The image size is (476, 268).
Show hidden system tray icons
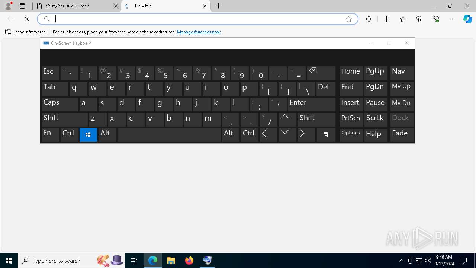pos(401,261)
